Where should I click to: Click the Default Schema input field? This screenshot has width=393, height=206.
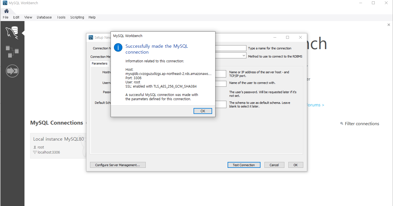point(221,104)
